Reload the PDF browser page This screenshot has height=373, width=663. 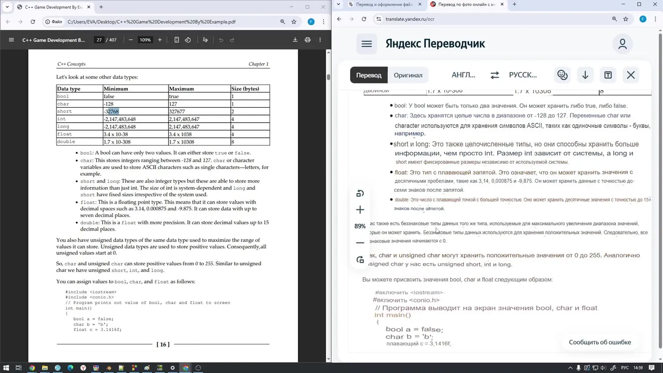point(33,22)
